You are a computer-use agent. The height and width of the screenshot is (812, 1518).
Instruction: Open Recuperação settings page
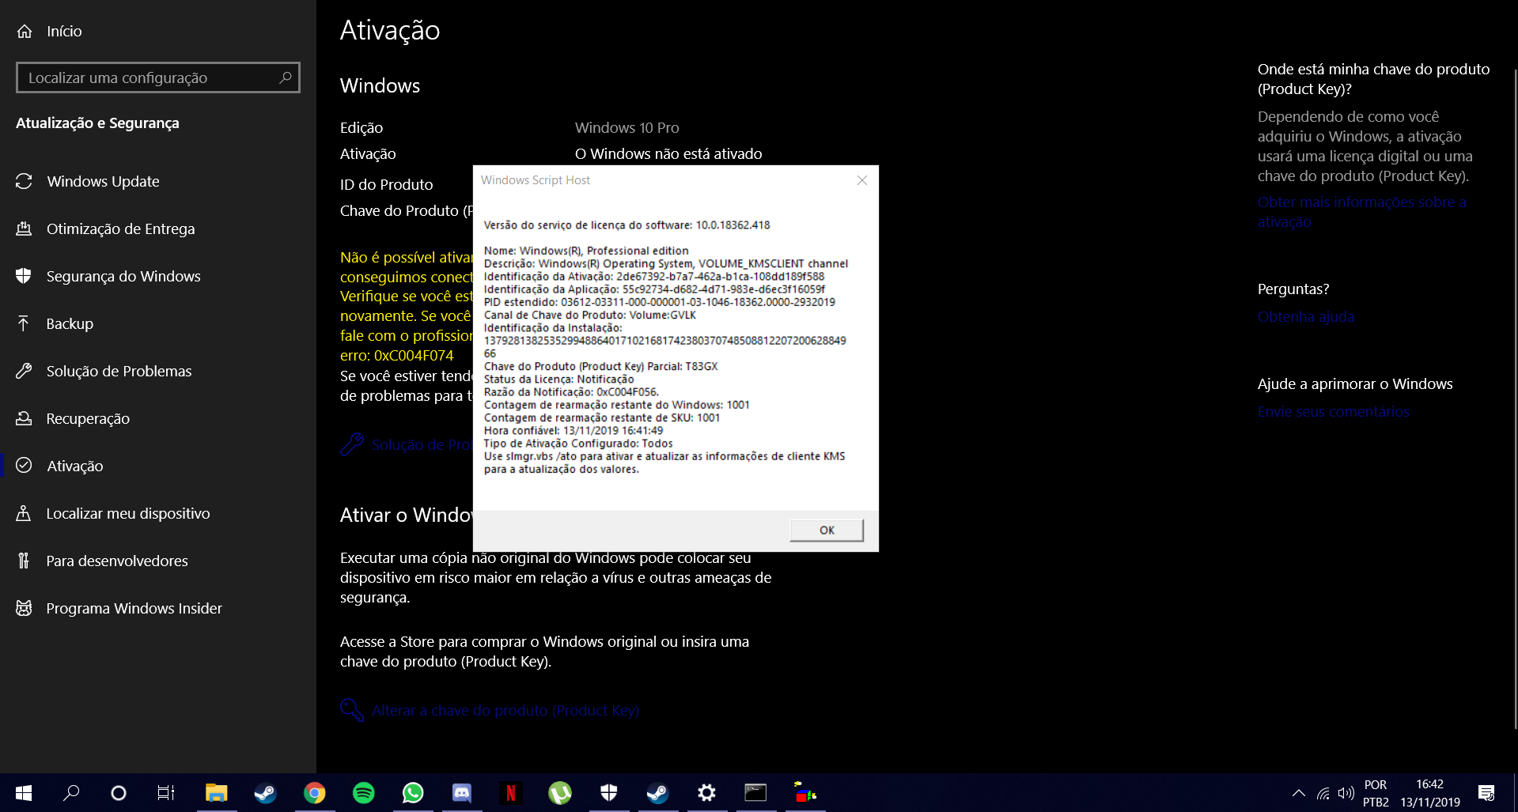158,418
